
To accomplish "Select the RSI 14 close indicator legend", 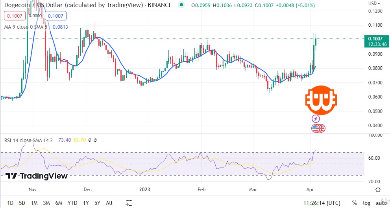I will pos(28,140).
